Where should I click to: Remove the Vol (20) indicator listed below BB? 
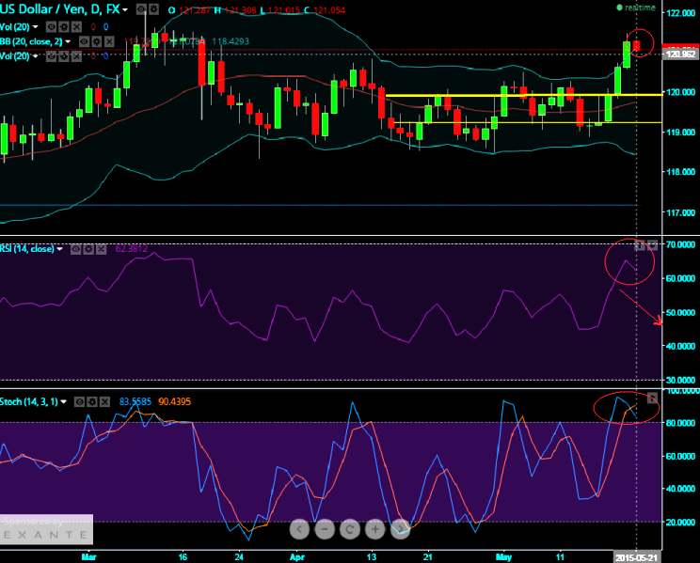click(x=77, y=56)
